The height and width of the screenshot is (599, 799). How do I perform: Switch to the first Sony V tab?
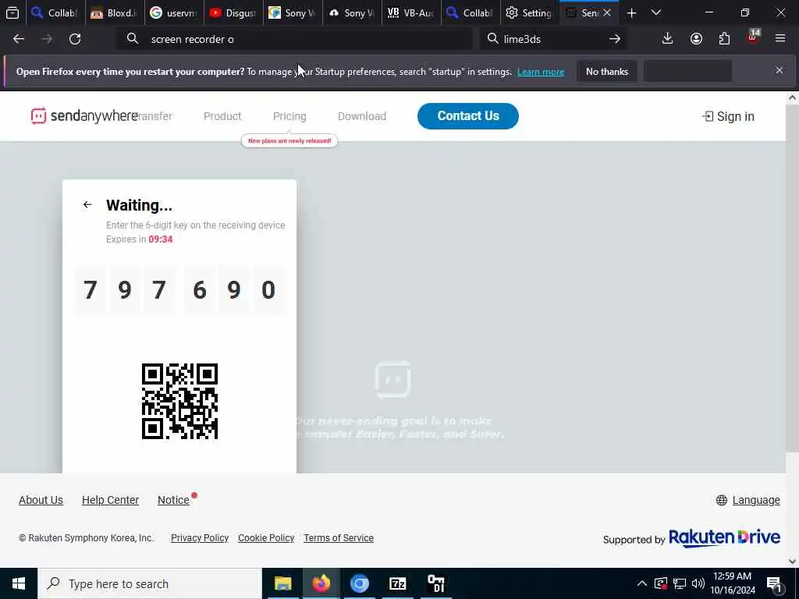(x=293, y=13)
